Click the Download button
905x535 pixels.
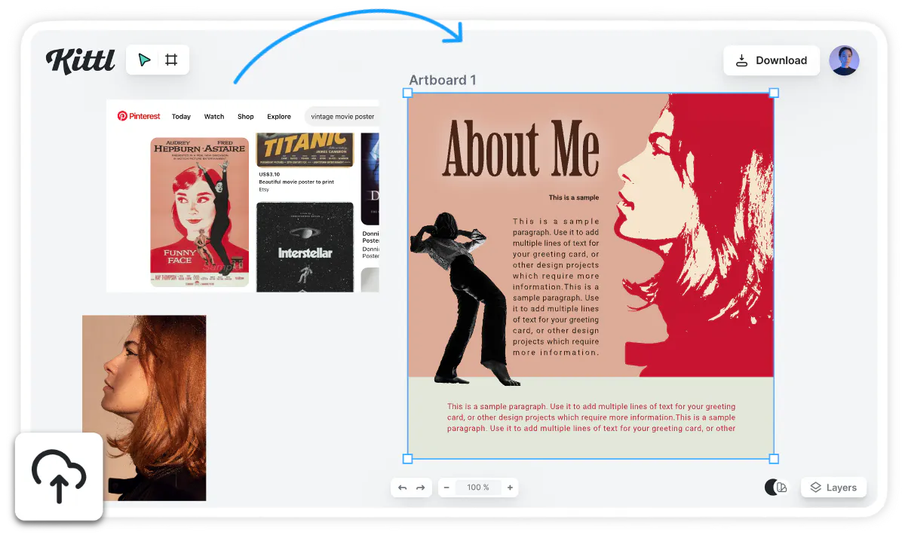(x=772, y=60)
